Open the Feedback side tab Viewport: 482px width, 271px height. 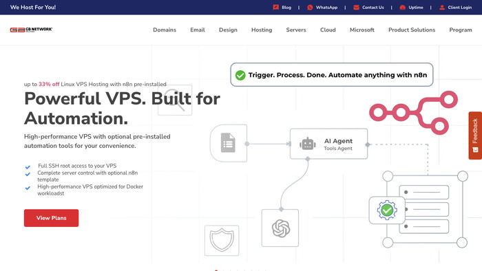click(x=475, y=135)
